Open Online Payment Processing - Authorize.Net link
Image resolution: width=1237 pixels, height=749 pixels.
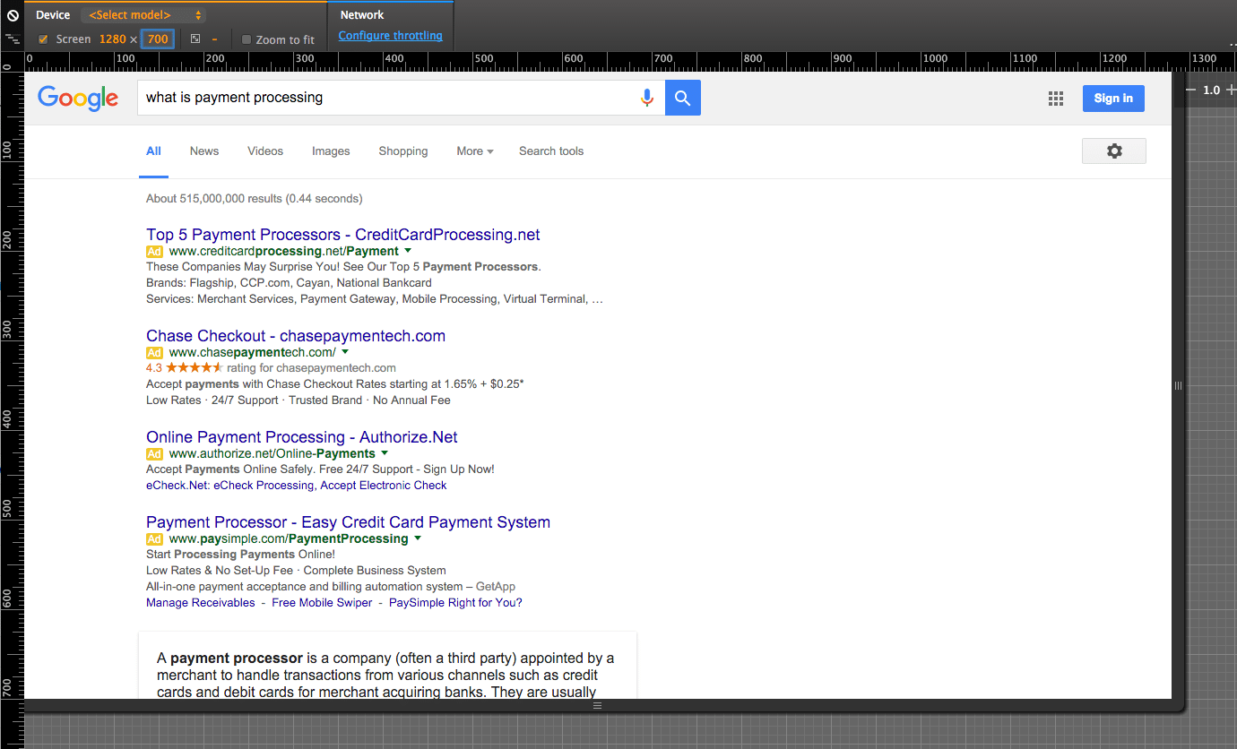click(x=302, y=437)
